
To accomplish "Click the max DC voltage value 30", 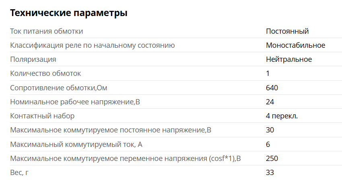I will [270, 130].
